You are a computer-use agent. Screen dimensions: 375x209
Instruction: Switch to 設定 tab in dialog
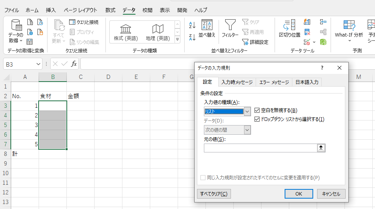click(x=207, y=82)
